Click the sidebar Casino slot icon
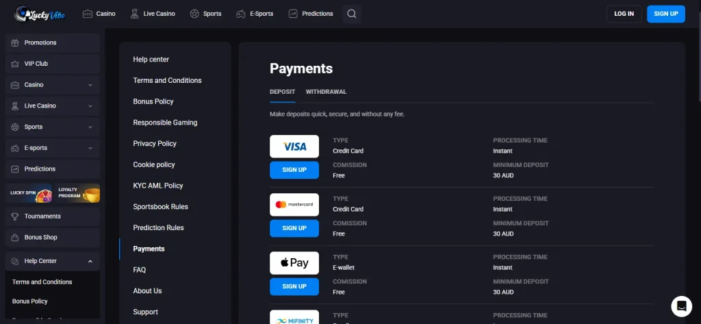Viewport: 701px width, 324px height. 15,85
